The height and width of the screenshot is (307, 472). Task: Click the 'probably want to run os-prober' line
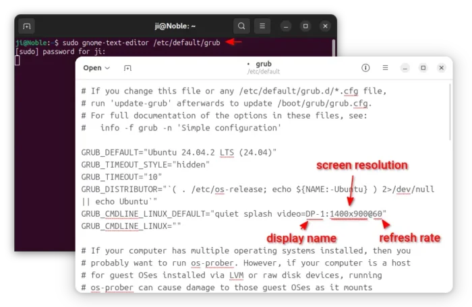tap(245, 263)
